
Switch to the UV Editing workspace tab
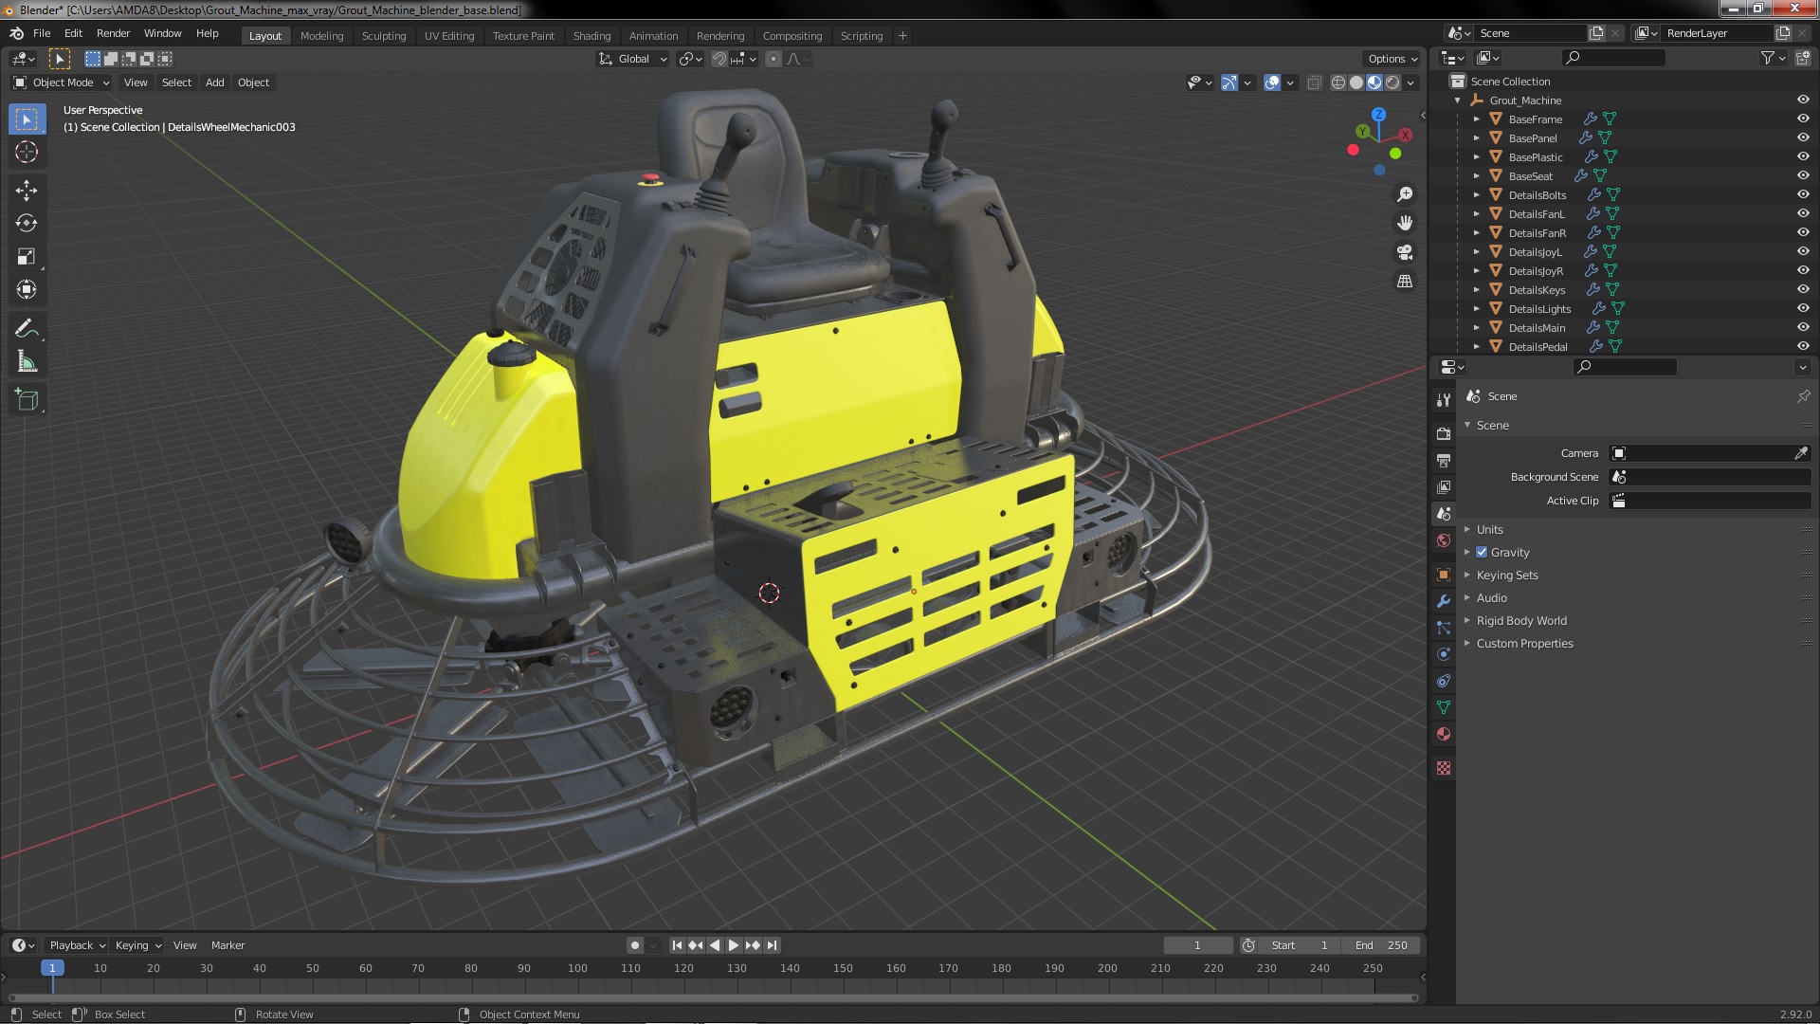[x=449, y=36]
